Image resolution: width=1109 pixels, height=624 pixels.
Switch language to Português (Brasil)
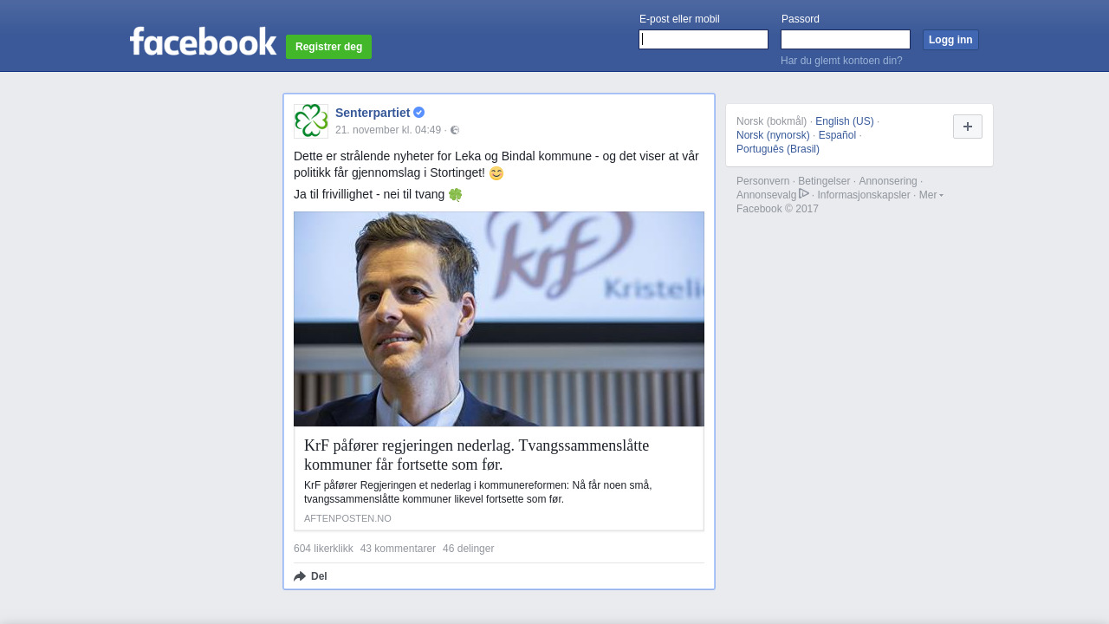(x=778, y=149)
